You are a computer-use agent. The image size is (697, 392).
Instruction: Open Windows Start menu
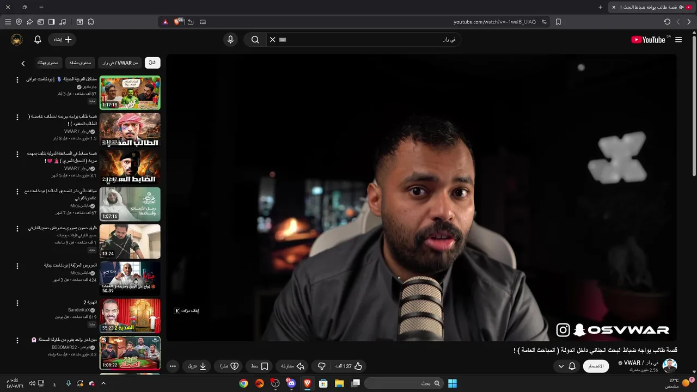[452, 383]
